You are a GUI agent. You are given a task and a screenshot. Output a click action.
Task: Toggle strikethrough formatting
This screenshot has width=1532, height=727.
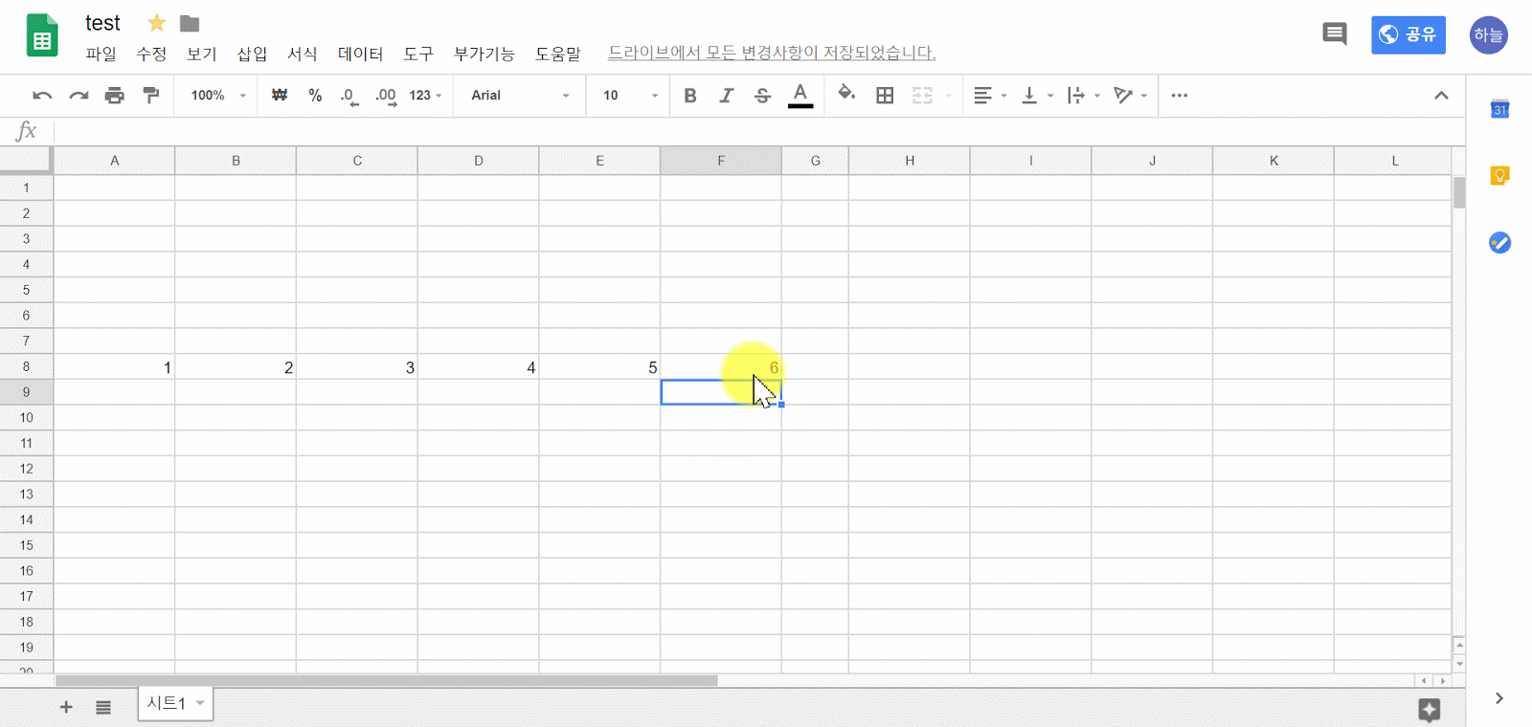tap(762, 96)
